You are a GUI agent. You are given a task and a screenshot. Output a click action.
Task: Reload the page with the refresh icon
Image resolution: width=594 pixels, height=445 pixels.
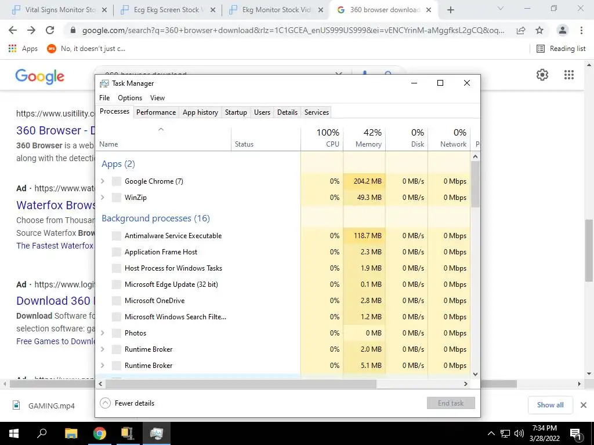[50, 30]
